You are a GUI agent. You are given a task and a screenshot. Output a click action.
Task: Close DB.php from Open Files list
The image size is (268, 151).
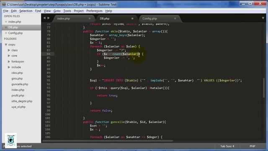coord(6,27)
